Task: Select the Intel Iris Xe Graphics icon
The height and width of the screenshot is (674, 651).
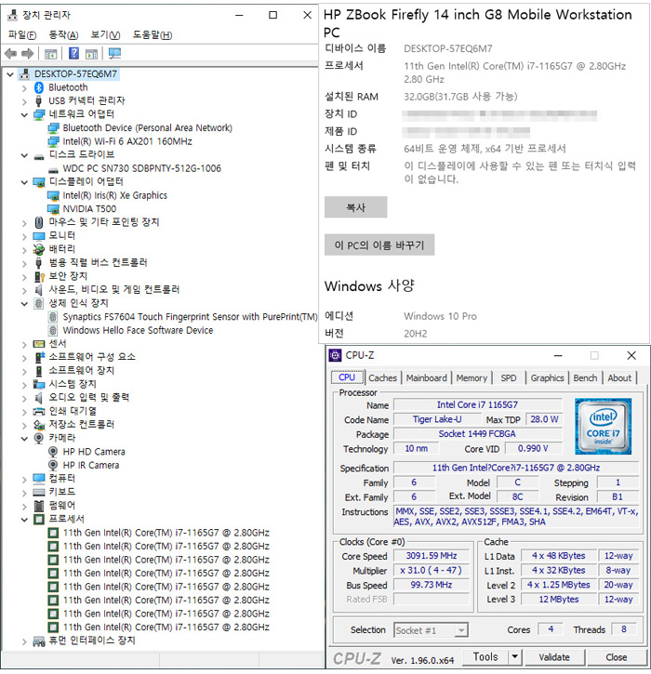Action: [x=53, y=196]
